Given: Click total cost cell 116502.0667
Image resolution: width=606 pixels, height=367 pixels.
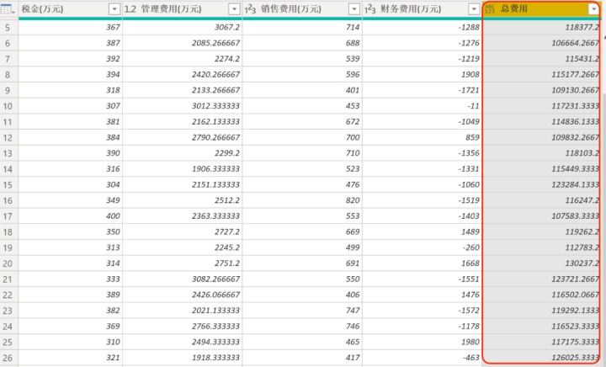Looking at the screenshot, I should 541,295.
